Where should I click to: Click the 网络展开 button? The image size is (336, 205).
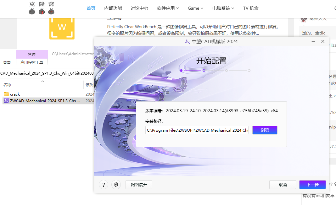[x=139, y=185]
